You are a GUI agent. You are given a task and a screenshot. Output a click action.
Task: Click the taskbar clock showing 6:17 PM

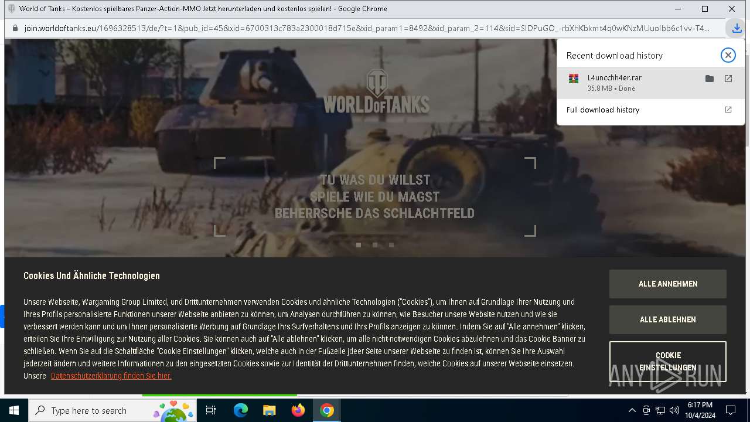[700, 410]
